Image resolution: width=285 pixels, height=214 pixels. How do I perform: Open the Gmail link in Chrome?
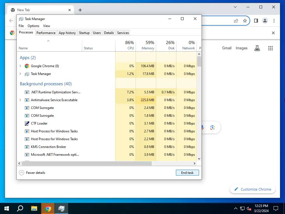227,48
